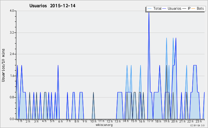This screenshot has width=208, height=128.
Task: Click the '16 h' x-axis label
Action: (x=142, y=121)
